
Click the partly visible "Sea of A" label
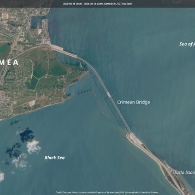pos(187,44)
